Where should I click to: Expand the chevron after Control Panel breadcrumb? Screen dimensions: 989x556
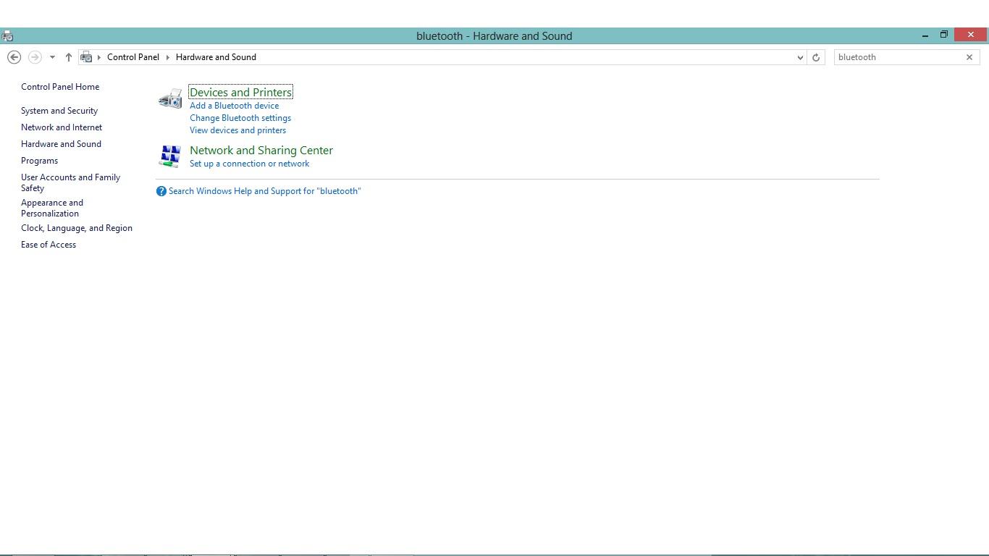click(x=167, y=57)
